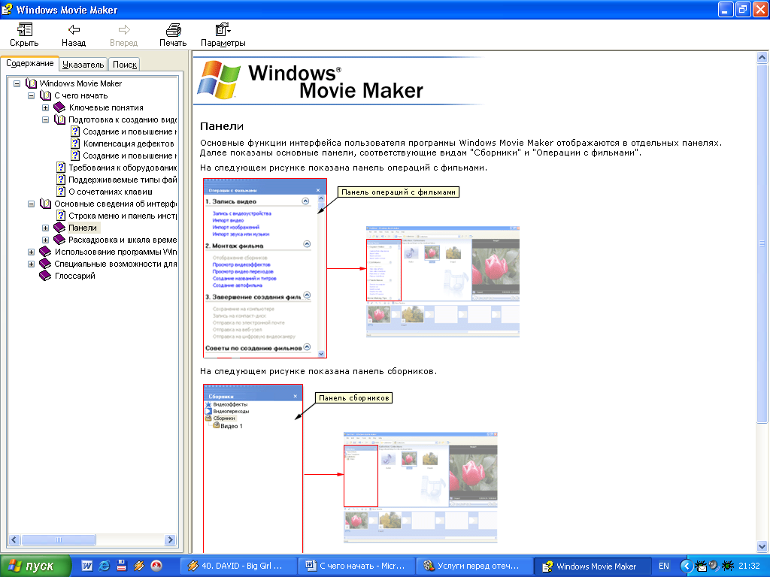Open the Параметры options toolbar icon
Screen dimensions: 770x577
coord(223,30)
